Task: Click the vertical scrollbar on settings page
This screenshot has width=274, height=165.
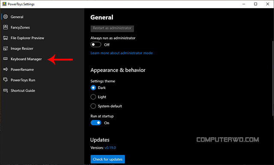Action: coord(273,78)
